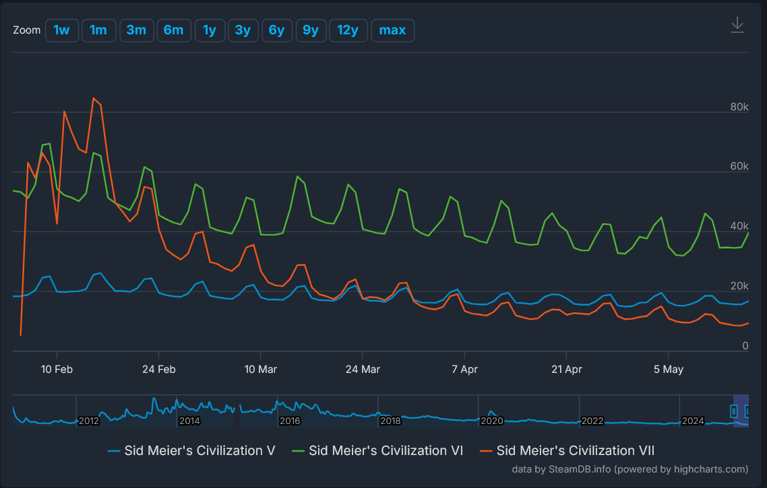This screenshot has height=488, width=767.
Task: Click the 2024 label in navigator timeline
Action: tap(693, 421)
